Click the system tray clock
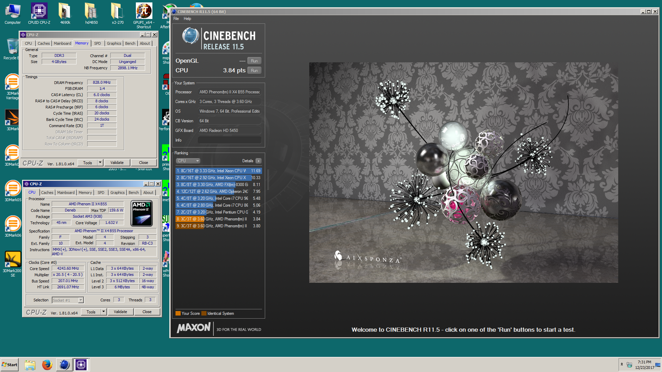662x372 pixels. 644,365
